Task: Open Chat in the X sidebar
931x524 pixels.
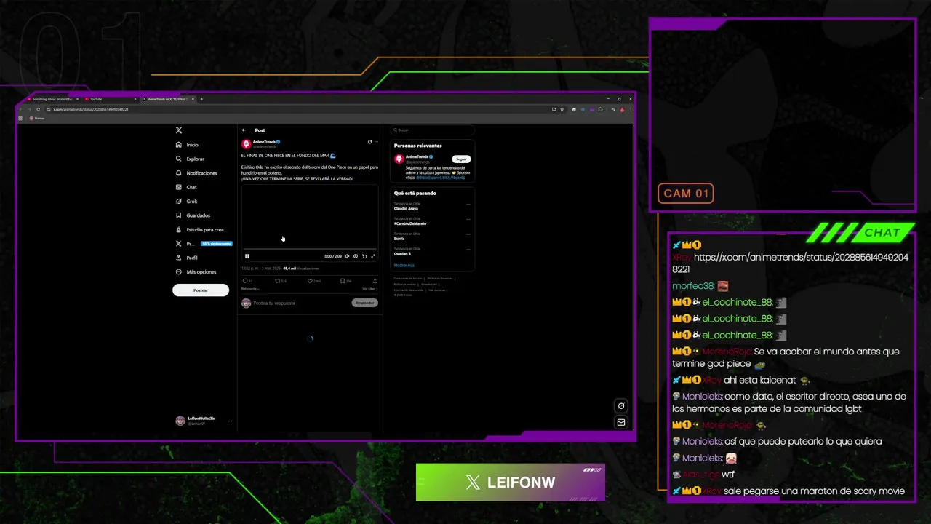Action: coord(186,187)
